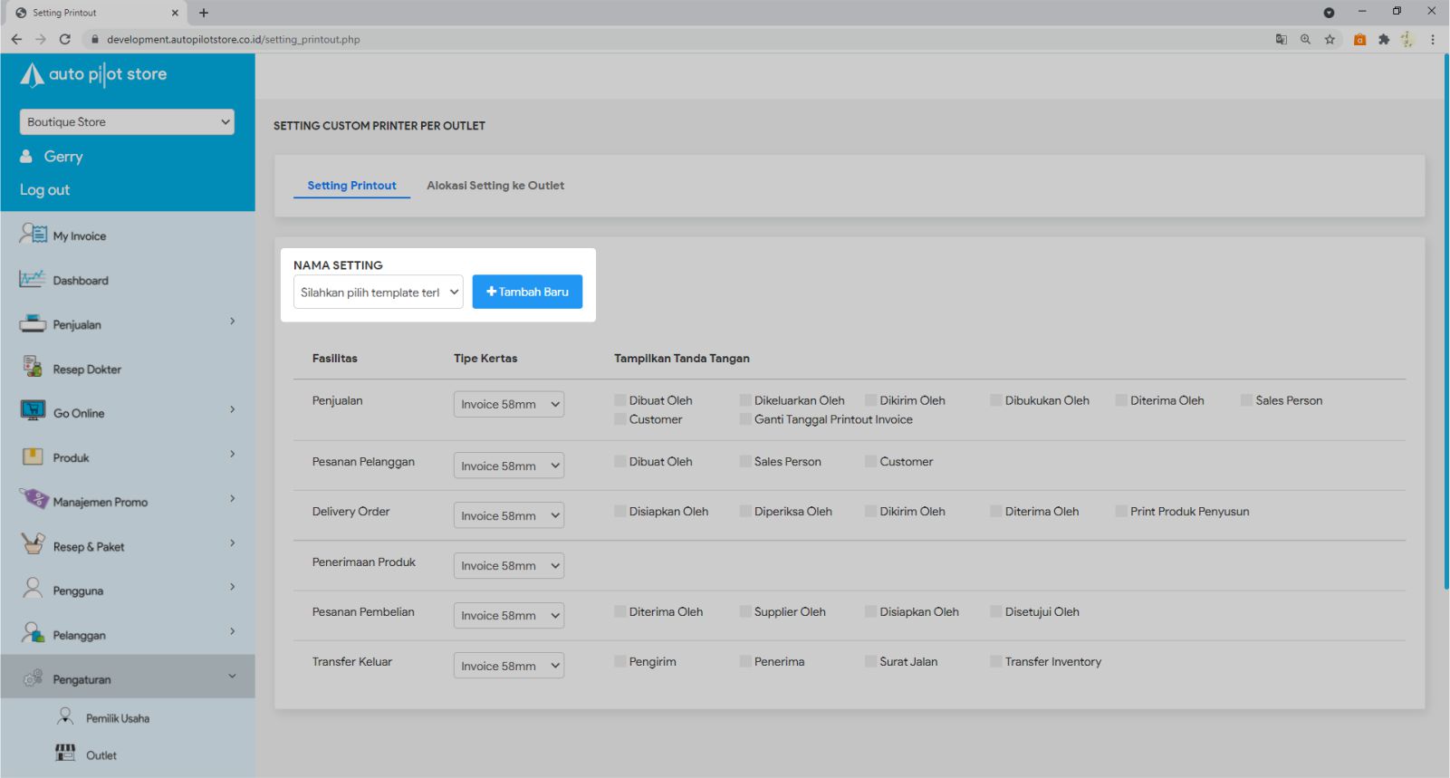Click the My Invoice sidebar icon
This screenshot has height=778, width=1450.
[x=33, y=235]
